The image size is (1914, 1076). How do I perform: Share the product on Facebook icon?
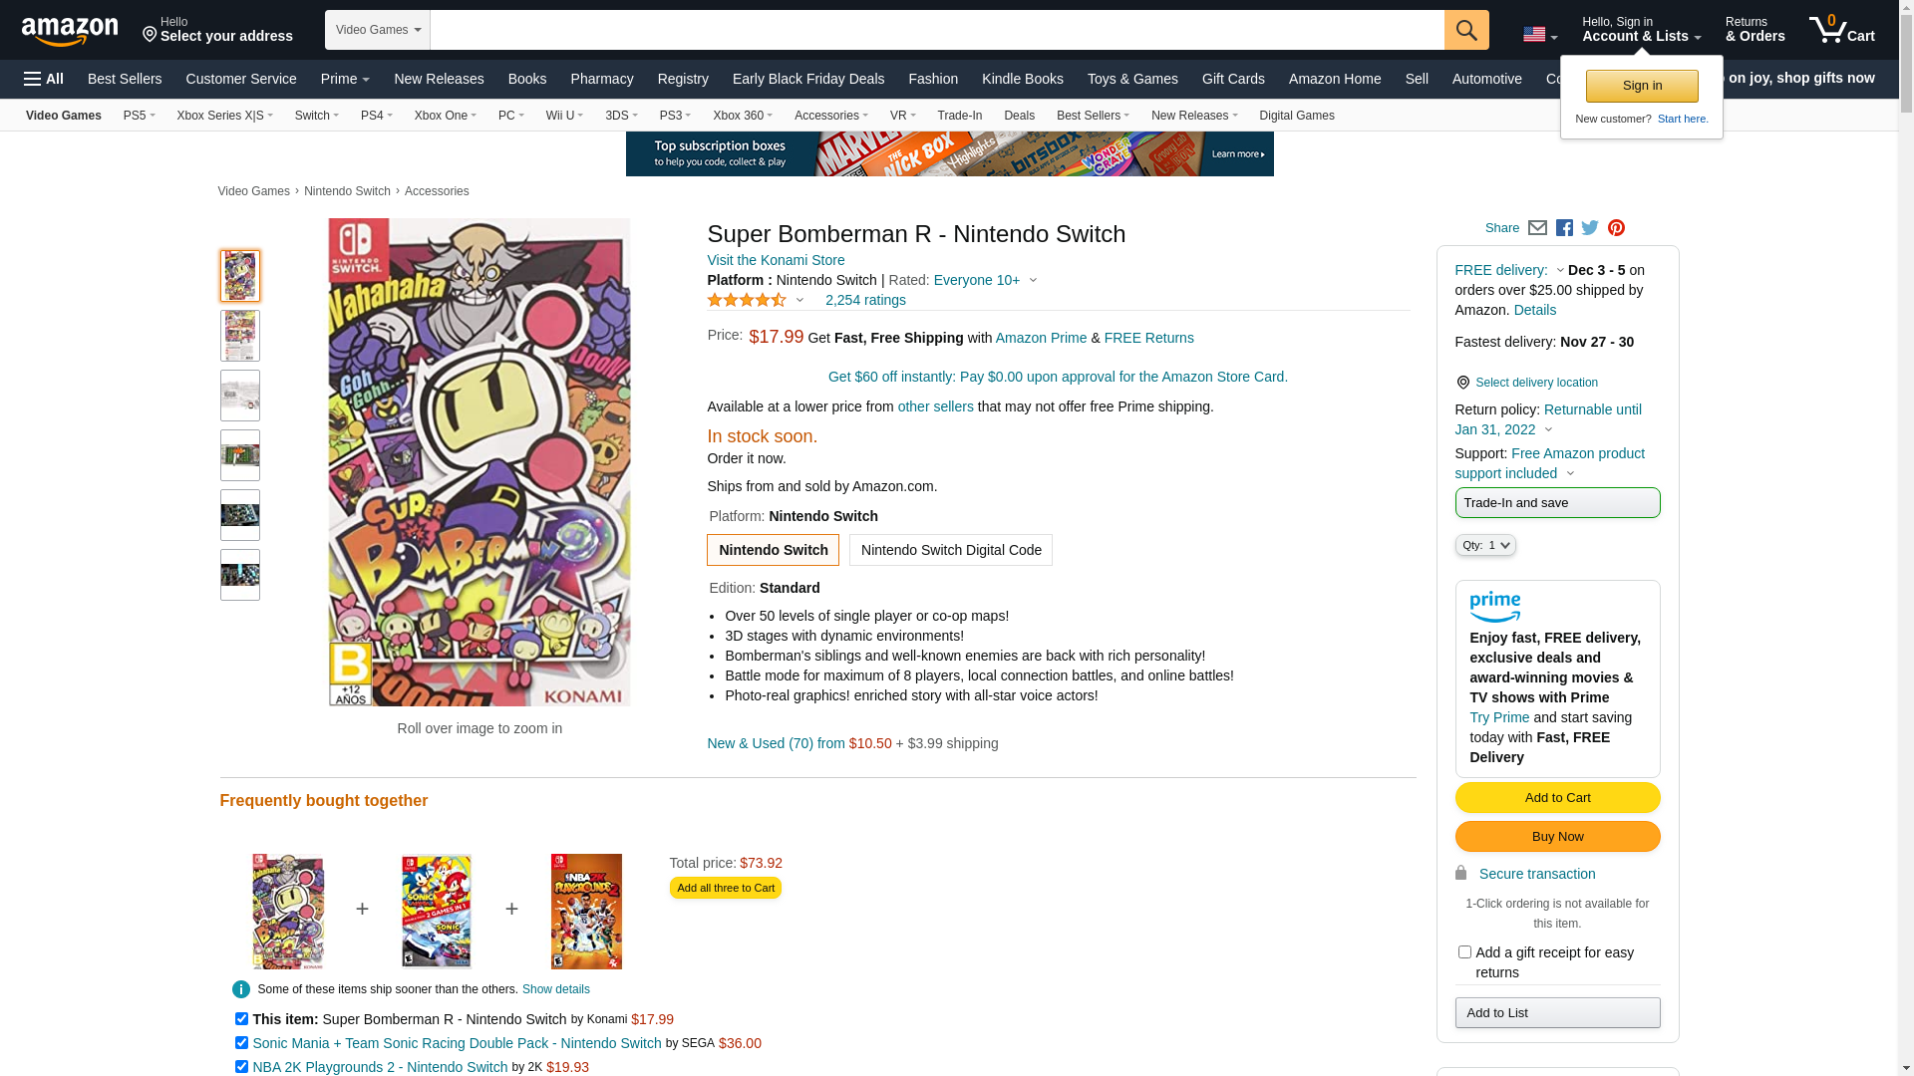click(x=1564, y=228)
